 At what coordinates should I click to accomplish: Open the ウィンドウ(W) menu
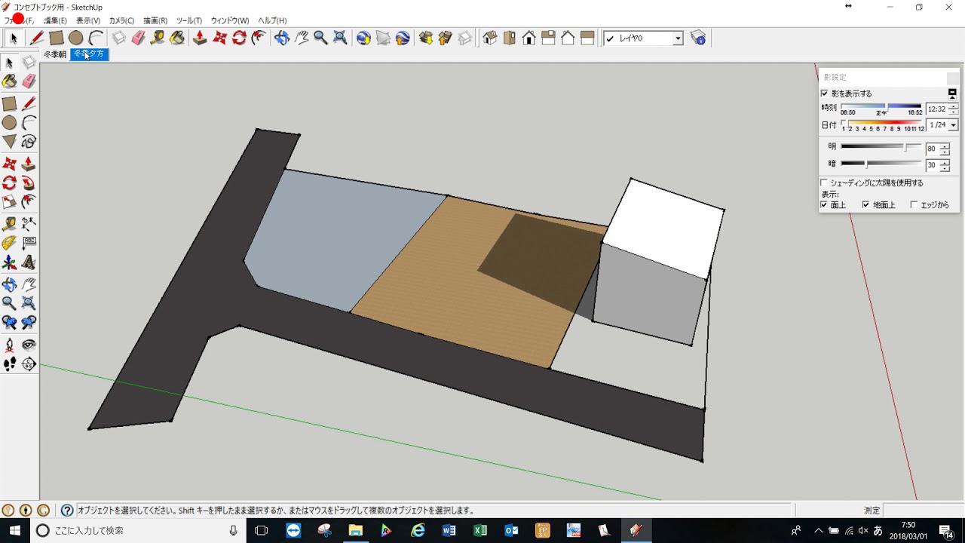click(230, 20)
